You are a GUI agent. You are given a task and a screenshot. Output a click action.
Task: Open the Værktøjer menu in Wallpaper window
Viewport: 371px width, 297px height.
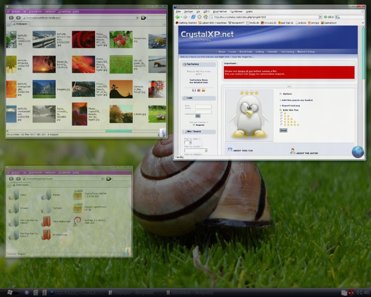pos(50,12)
